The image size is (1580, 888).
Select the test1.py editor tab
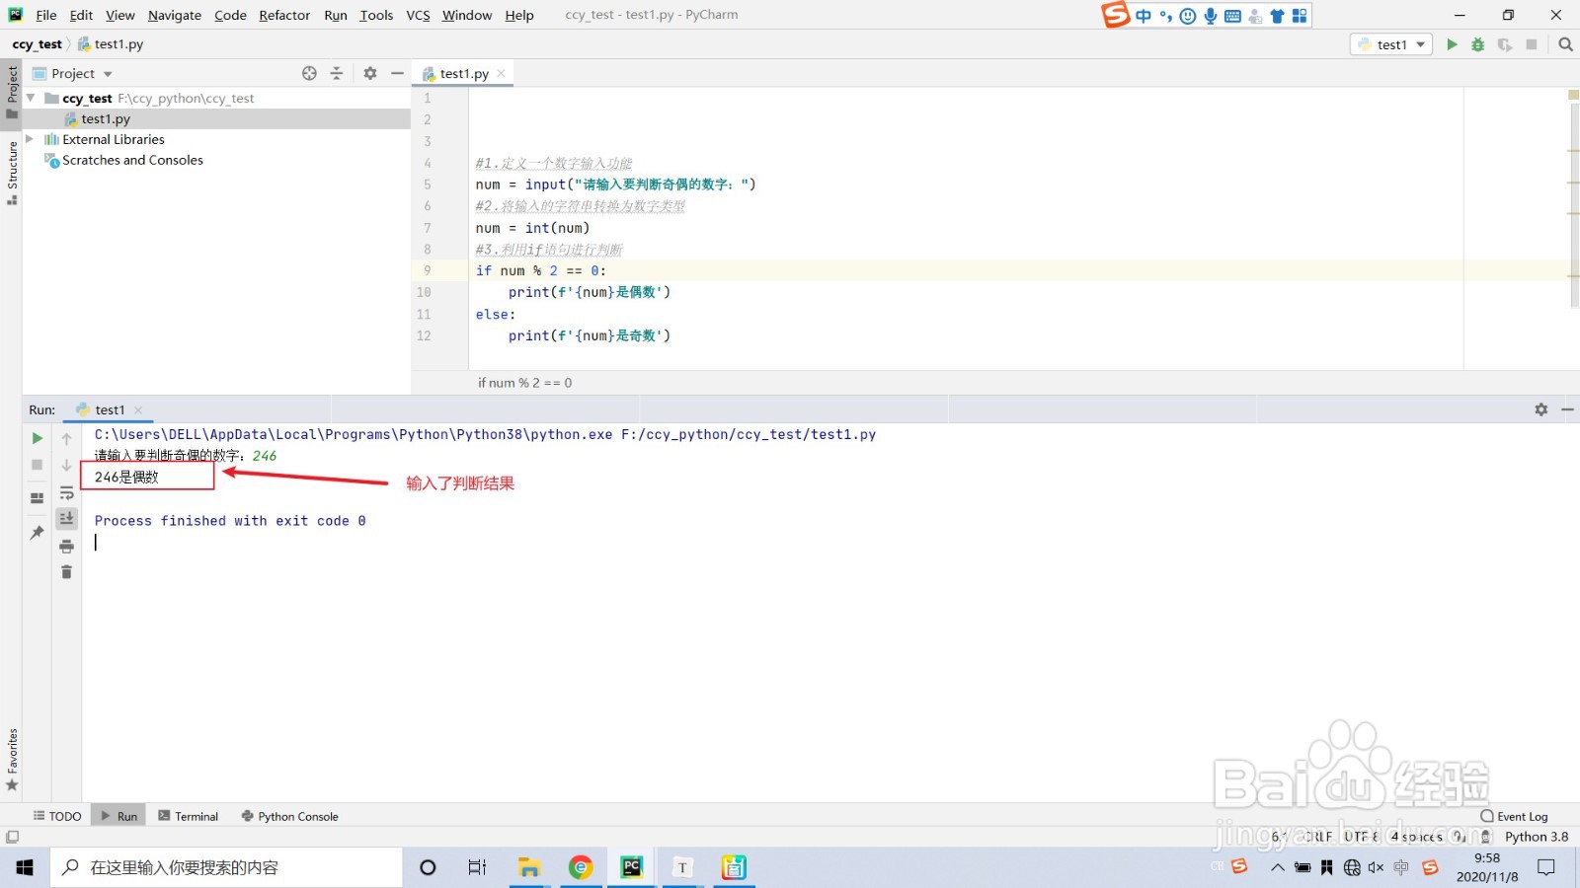(x=463, y=73)
